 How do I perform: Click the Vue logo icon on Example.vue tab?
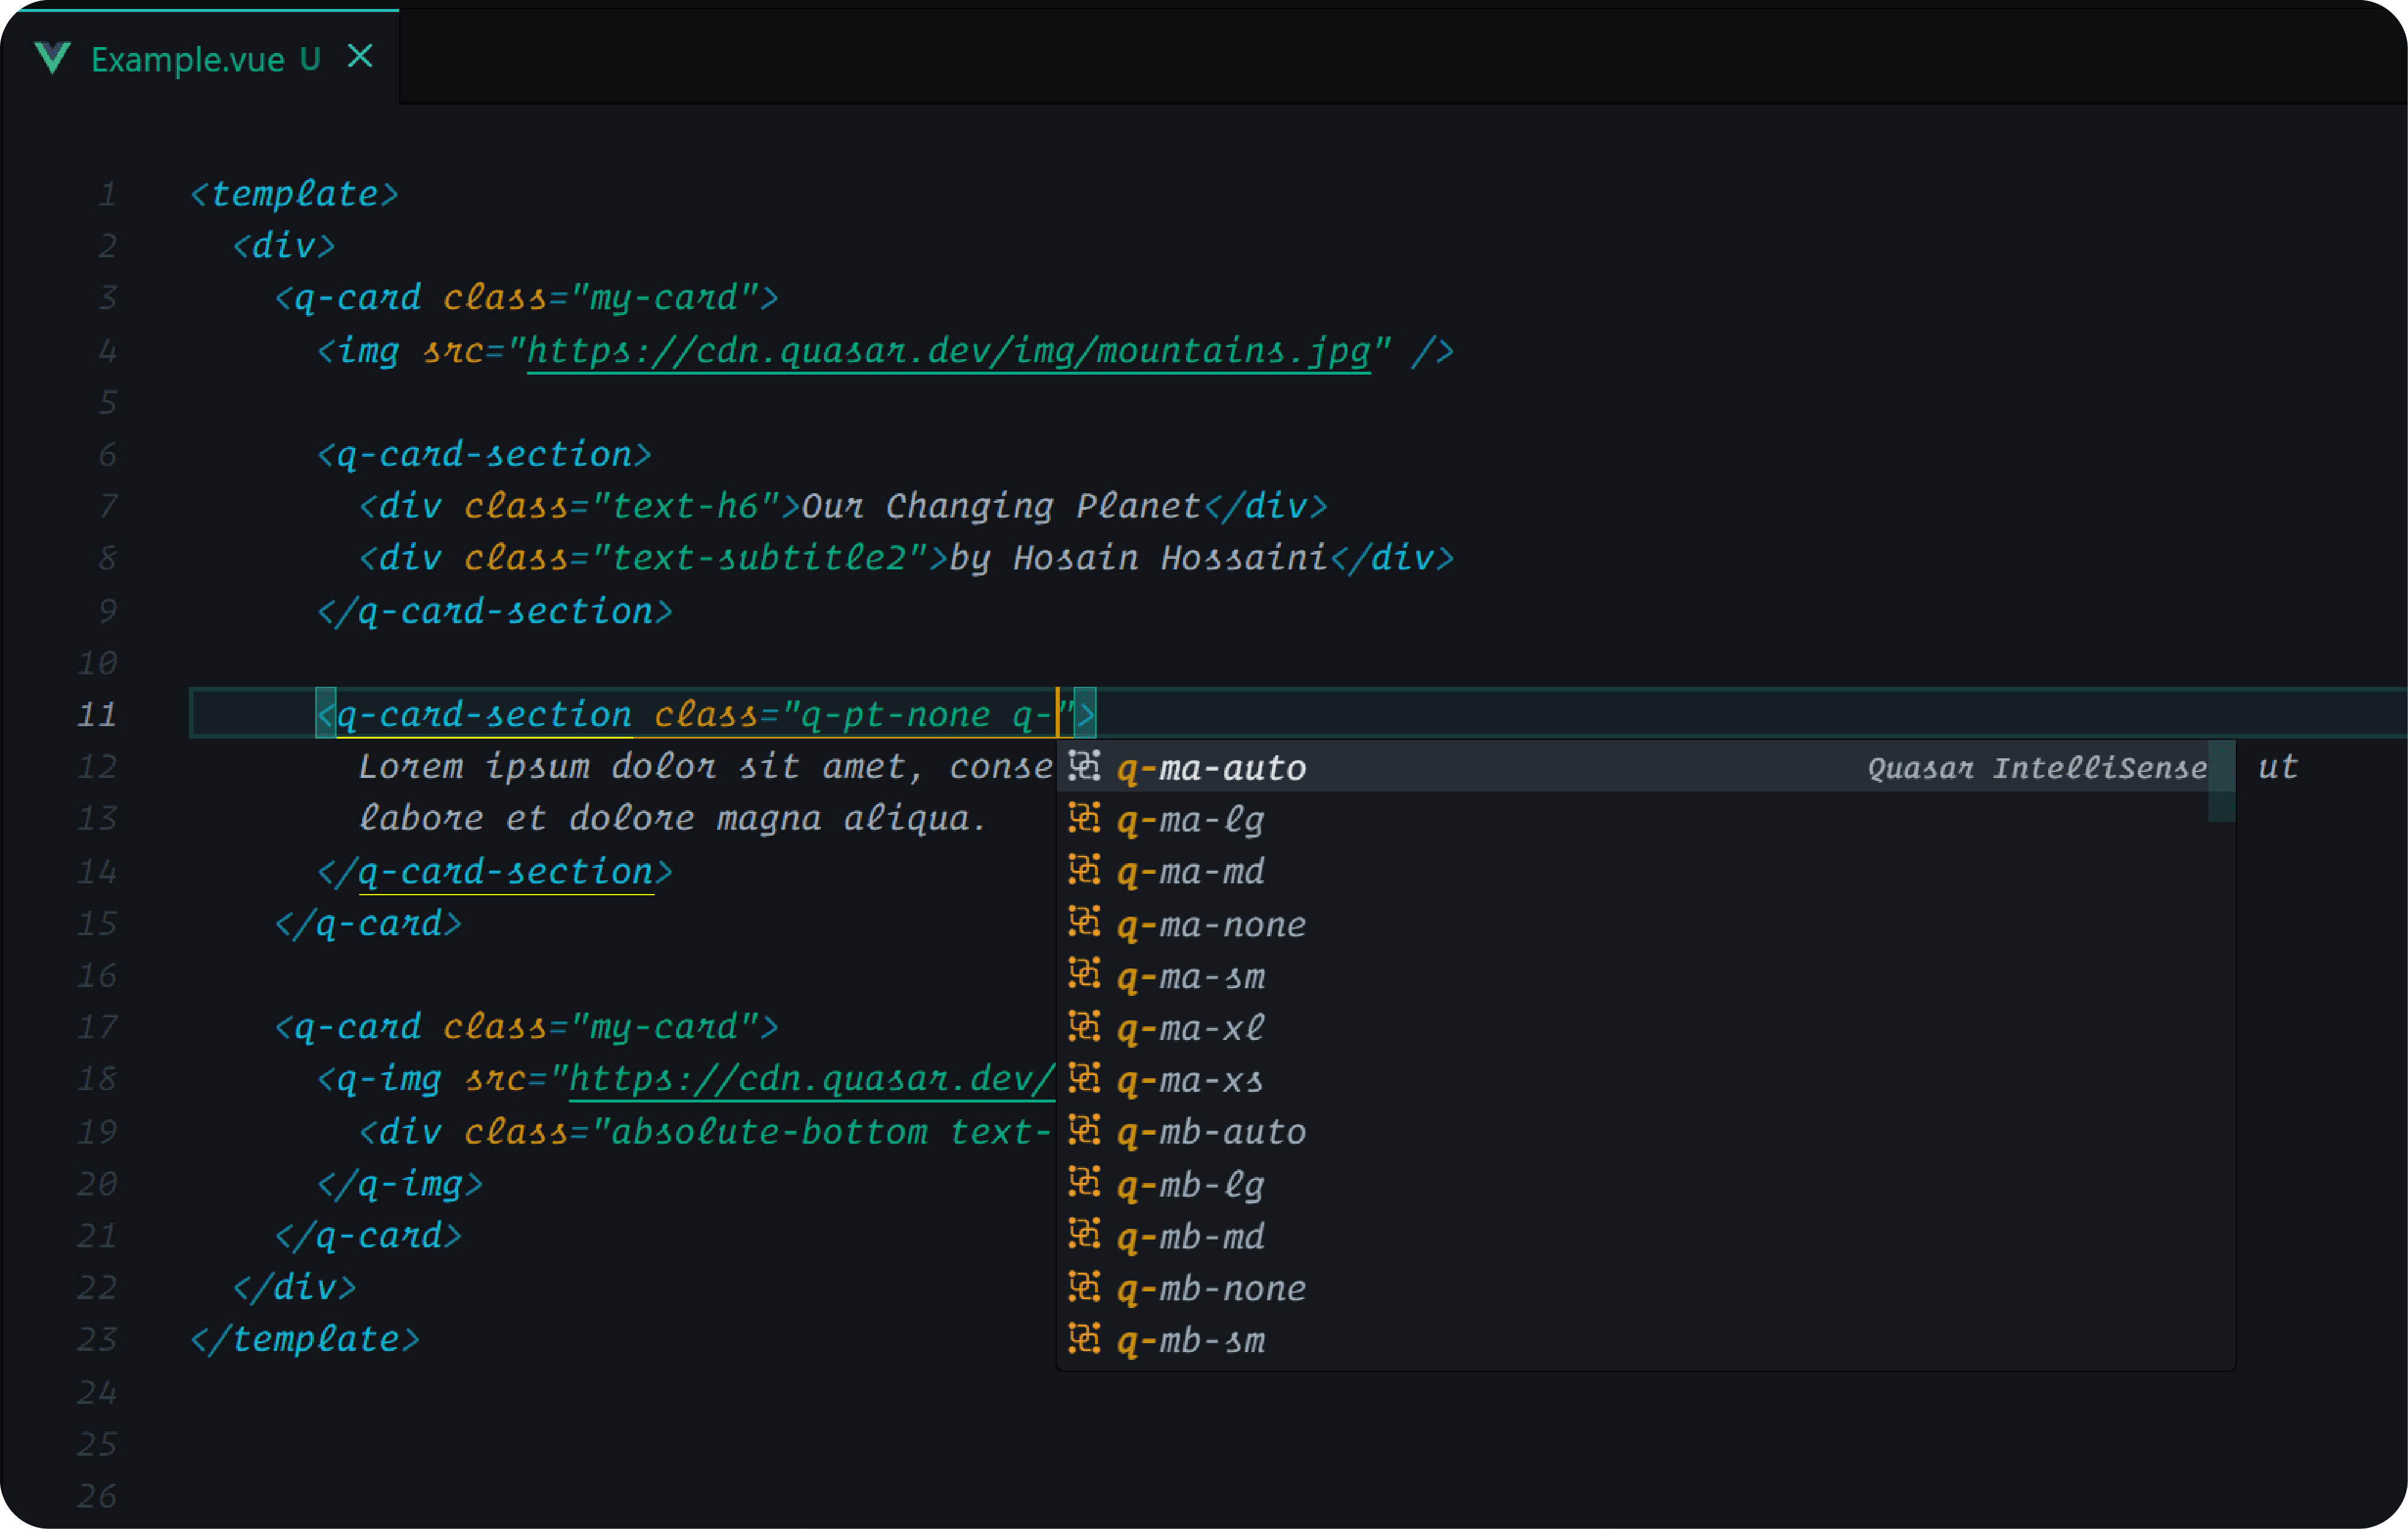52,58
